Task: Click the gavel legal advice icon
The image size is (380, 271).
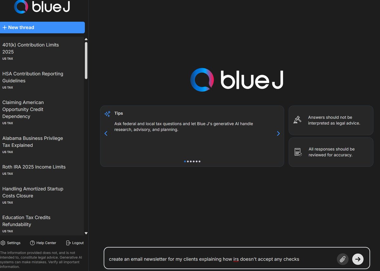Action: (297, 120)
